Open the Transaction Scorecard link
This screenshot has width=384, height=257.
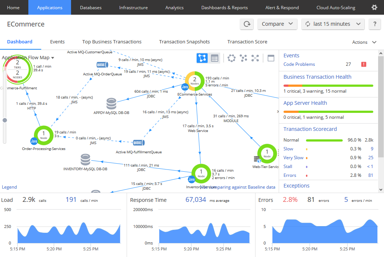pyautogui.click(x=310, y=129)
